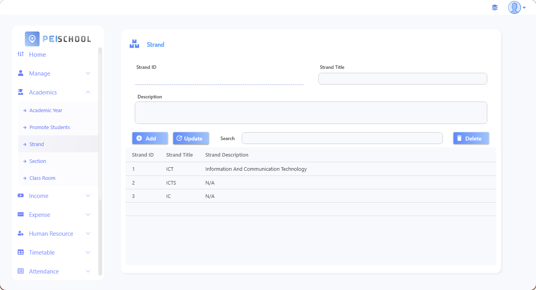Screen dimensions: 536x290
Task: Open the Academic Year page
Action: coord(46,111)
